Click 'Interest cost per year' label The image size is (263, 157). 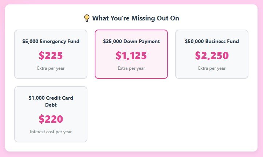[51, 132]
